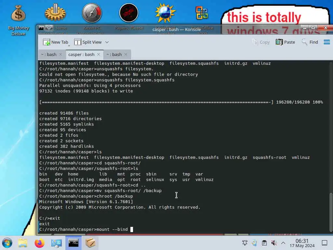The image size is (333, 250).
Task: Click the Split View button
Action: (x=88, y=42)
